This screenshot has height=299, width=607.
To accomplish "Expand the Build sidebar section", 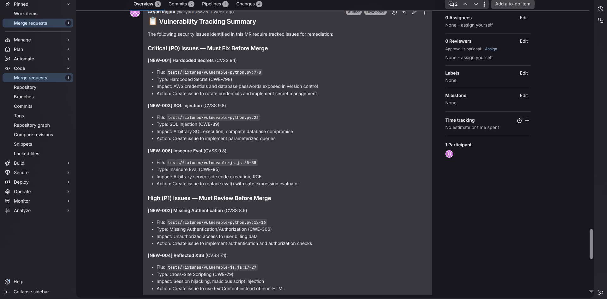I will (x=68, y=163).
